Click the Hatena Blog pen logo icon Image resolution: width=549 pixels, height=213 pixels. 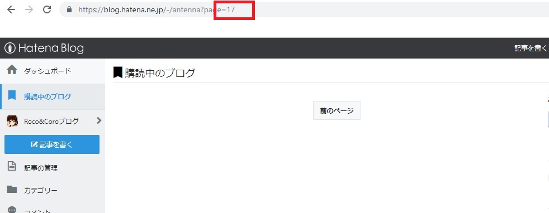(10, 48)
